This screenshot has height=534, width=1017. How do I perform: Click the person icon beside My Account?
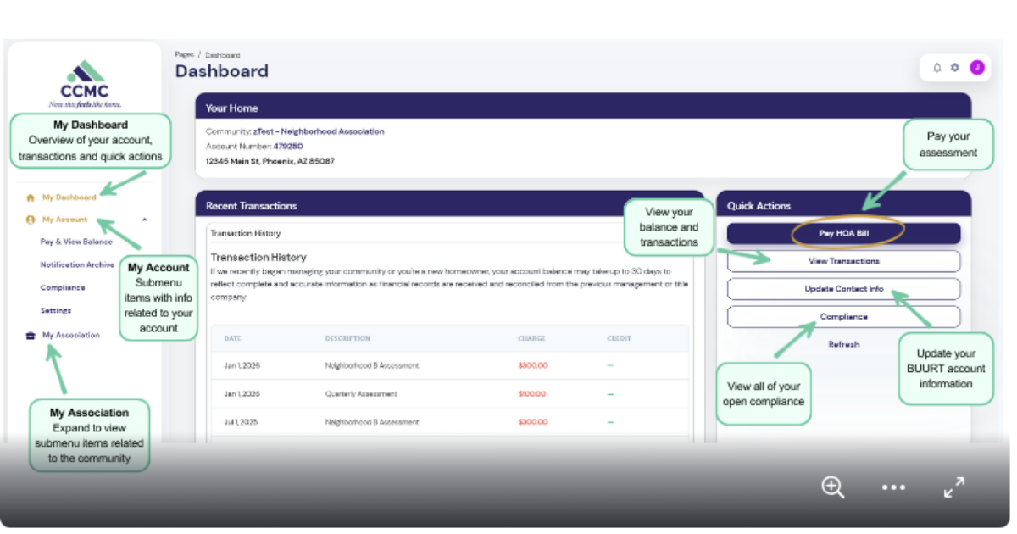[31, 220]
